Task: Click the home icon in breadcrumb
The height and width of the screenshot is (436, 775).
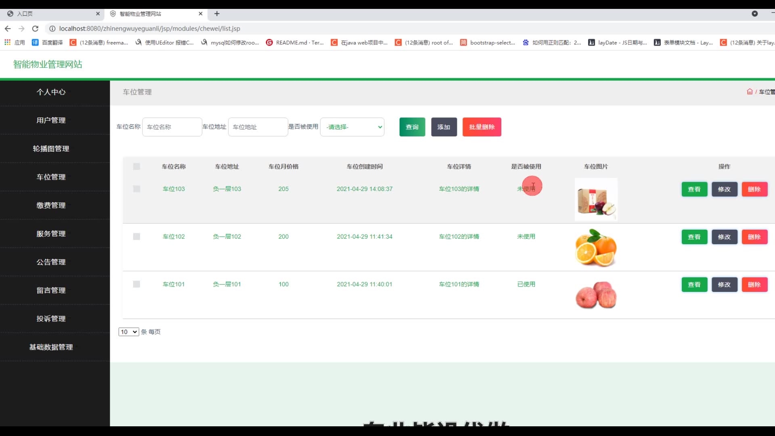Action: pyautogui.click(x=750, y=92)
